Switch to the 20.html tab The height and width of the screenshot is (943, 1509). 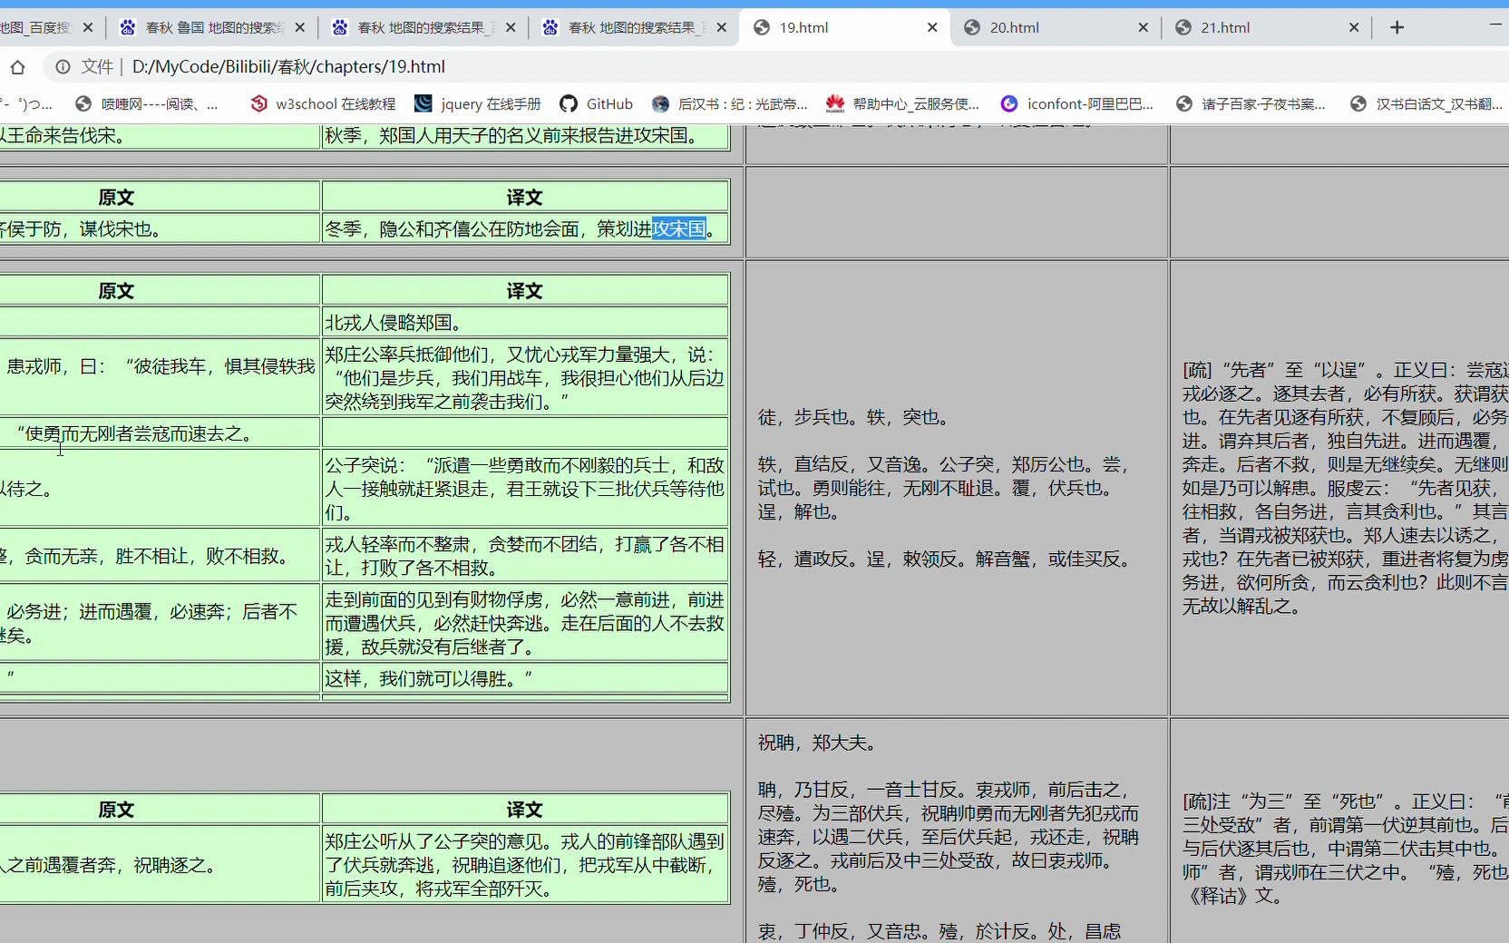[1056, 27]
